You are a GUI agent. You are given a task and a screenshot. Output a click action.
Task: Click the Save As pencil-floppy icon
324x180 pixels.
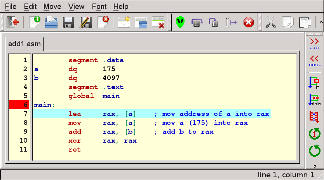pos(85,22)
